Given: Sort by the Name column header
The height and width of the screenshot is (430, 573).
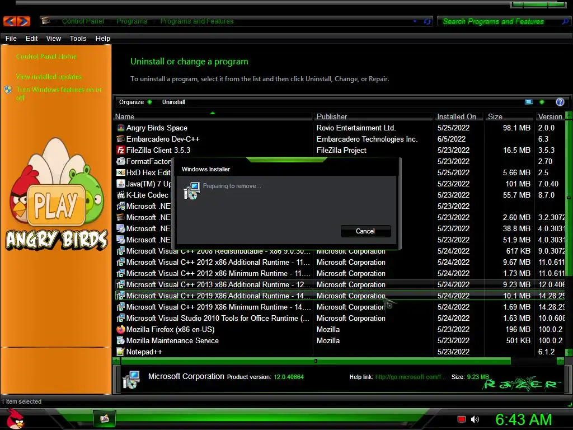Looking at the screenshot, I should 213,116.
